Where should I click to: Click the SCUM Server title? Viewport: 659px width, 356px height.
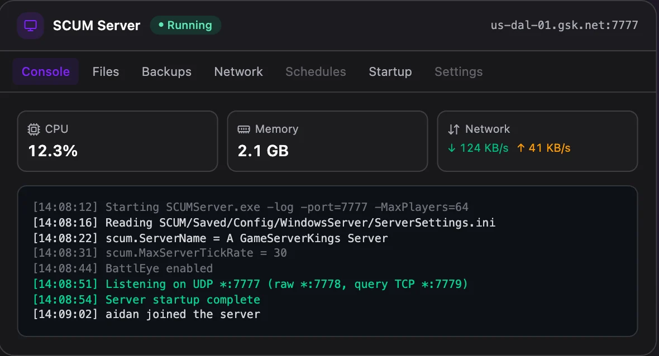click(97, 26)
